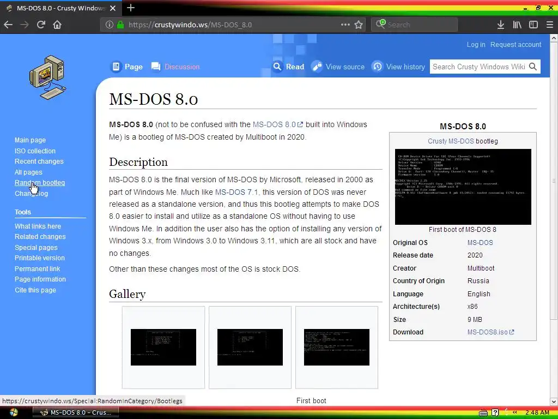The image size is (558, 419).
Task: Open the browser library icon
Action: tap(517, 25)
